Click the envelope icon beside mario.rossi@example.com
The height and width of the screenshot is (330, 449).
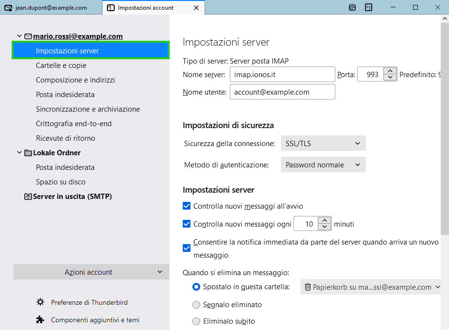[x=28, y=36]
